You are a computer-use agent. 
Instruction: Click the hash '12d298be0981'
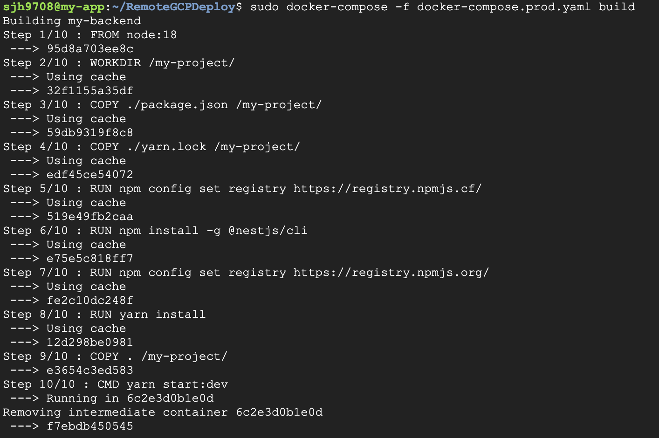pos(90,342)
